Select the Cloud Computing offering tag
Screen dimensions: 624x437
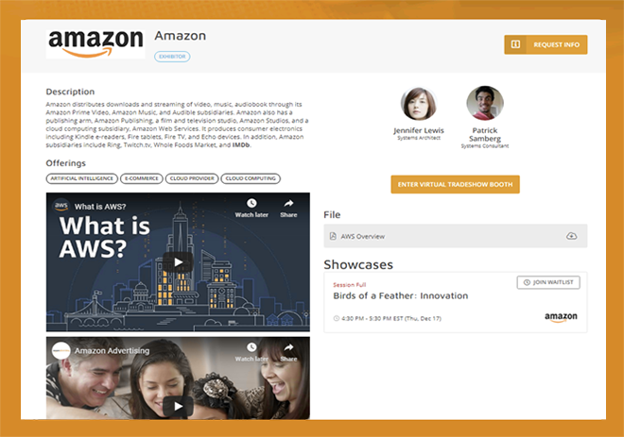(x=251, y=178)
